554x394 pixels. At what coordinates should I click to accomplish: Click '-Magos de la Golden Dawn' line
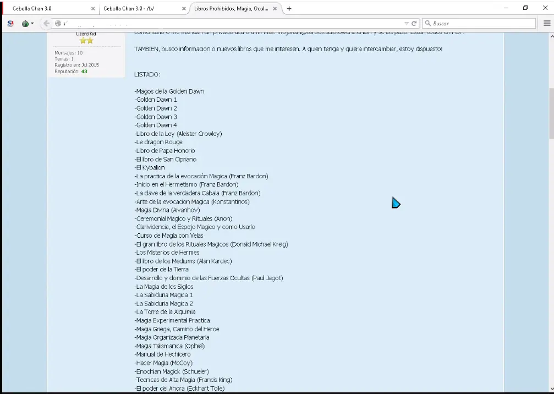point(169,91)
